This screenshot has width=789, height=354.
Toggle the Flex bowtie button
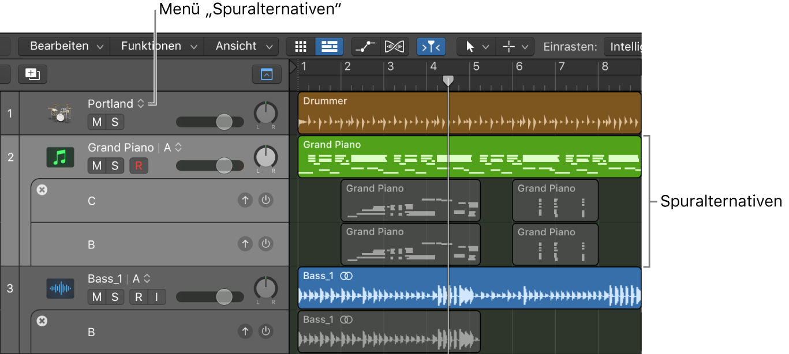pyautogui.click(x=395, y=47)
